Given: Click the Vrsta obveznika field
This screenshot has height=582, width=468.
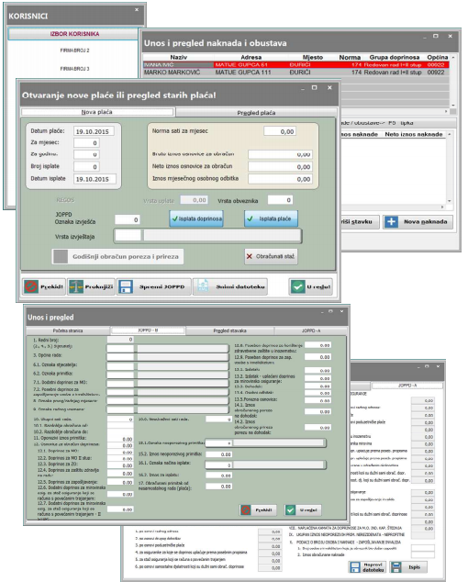Looking at the screenshot, I should tap(280, 200).
